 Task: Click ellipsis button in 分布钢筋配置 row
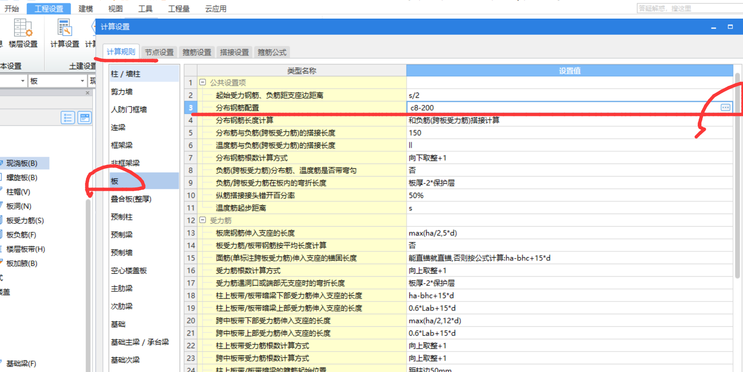(725, 108)
